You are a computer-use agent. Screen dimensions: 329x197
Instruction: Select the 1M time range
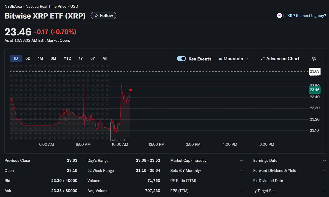(40, 58)
